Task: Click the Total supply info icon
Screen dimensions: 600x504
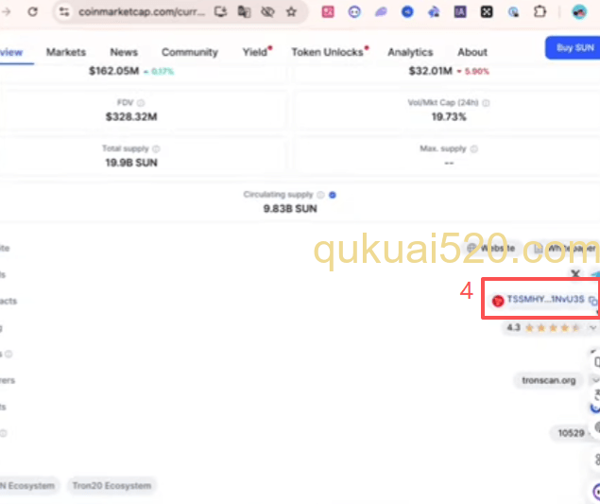Action: pyautogui.click(x=156, y=148)
